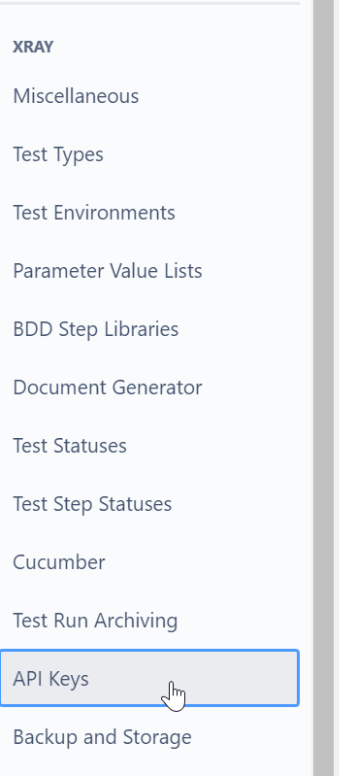Viewport: 357px width, 776px height.
Task: Open the Document Generator section
Action: click(149, 388)
